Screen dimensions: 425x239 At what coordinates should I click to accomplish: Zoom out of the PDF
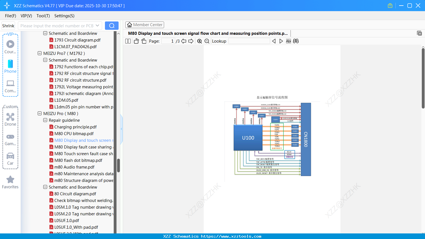207,41
